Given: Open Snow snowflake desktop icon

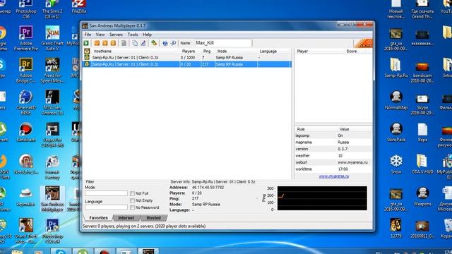Looking at the screenshot, I should coord(396,164).
